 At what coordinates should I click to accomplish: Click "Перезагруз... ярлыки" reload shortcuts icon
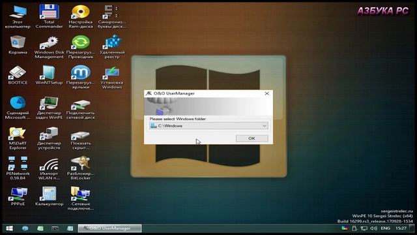click(81, 77)
